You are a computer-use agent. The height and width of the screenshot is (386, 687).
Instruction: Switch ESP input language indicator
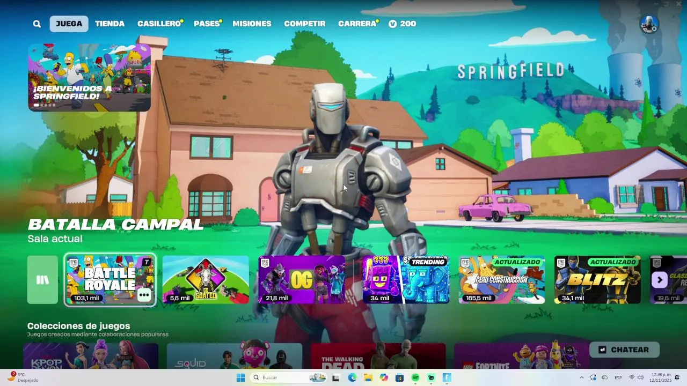coord(618,377)
